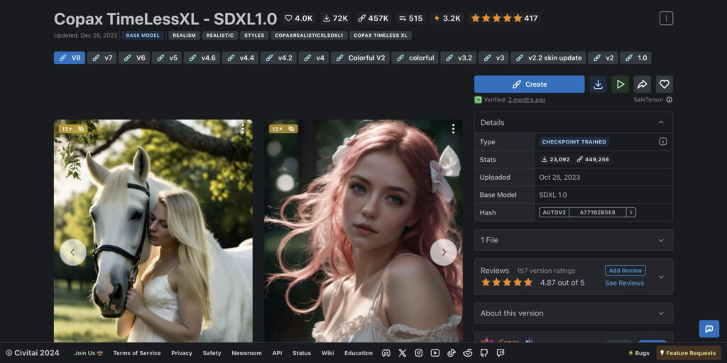
Task: Click the share arrow icon
Action: tap(642, 85)
